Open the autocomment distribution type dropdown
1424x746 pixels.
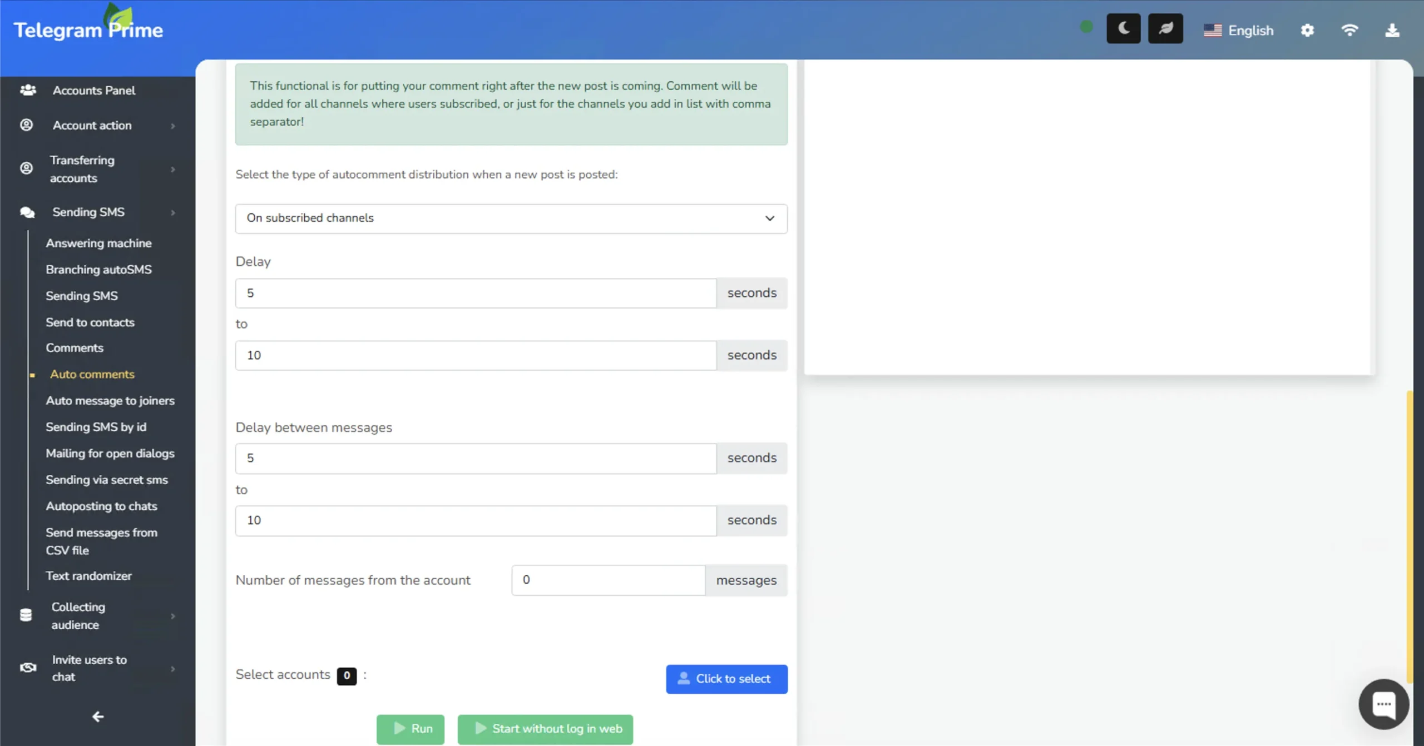511,218
